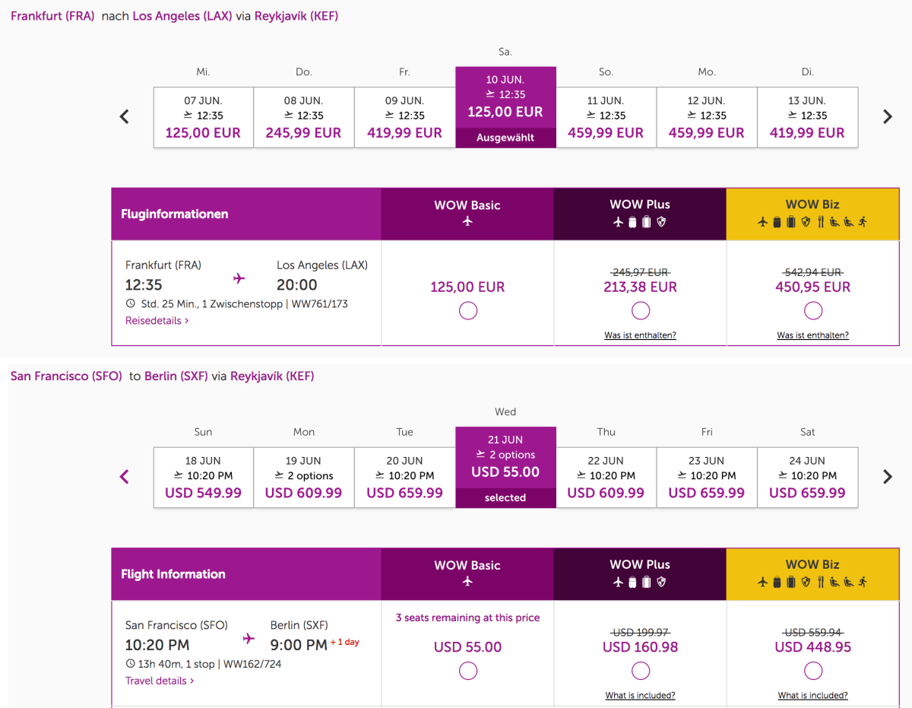Select WOW Basic fare for 125,00 EUR
Screen dimensions: 912x708
click(468, 310)
